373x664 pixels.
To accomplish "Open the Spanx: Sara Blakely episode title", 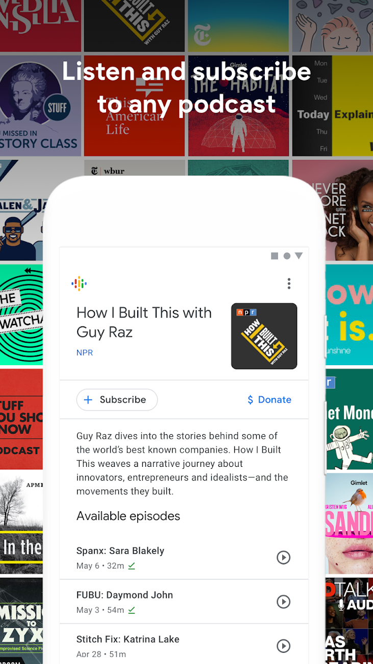I will point(120,551).
